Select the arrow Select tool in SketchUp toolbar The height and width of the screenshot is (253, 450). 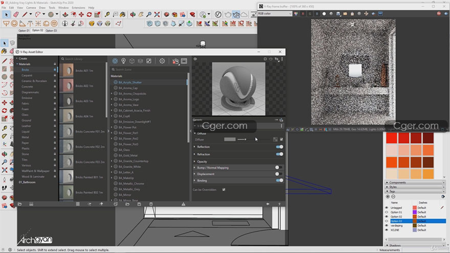pos(6,14)
